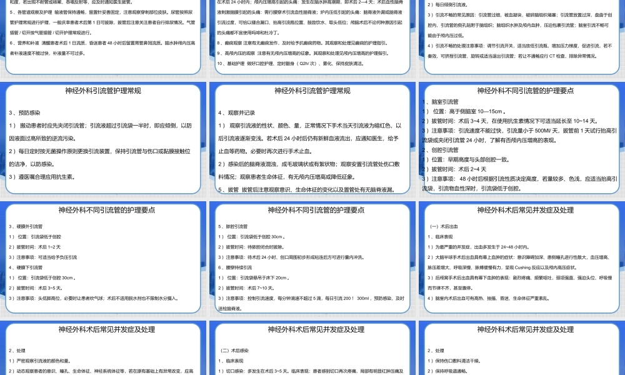Click the line starting "9、高颅内压的观察"
The width and height of the screenshot is (625, 375).
tap(303, 53)
